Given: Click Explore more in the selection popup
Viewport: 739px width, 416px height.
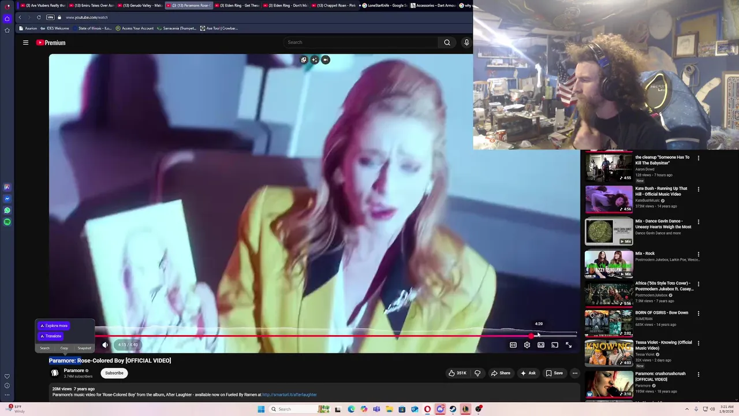Looking at the screenshot, I should [54, 326].
